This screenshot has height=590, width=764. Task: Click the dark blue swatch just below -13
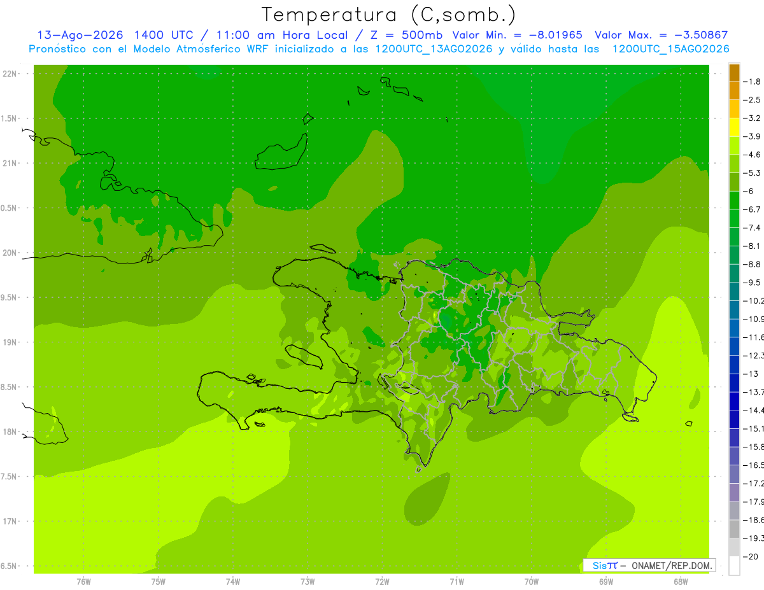coord(734,383)
